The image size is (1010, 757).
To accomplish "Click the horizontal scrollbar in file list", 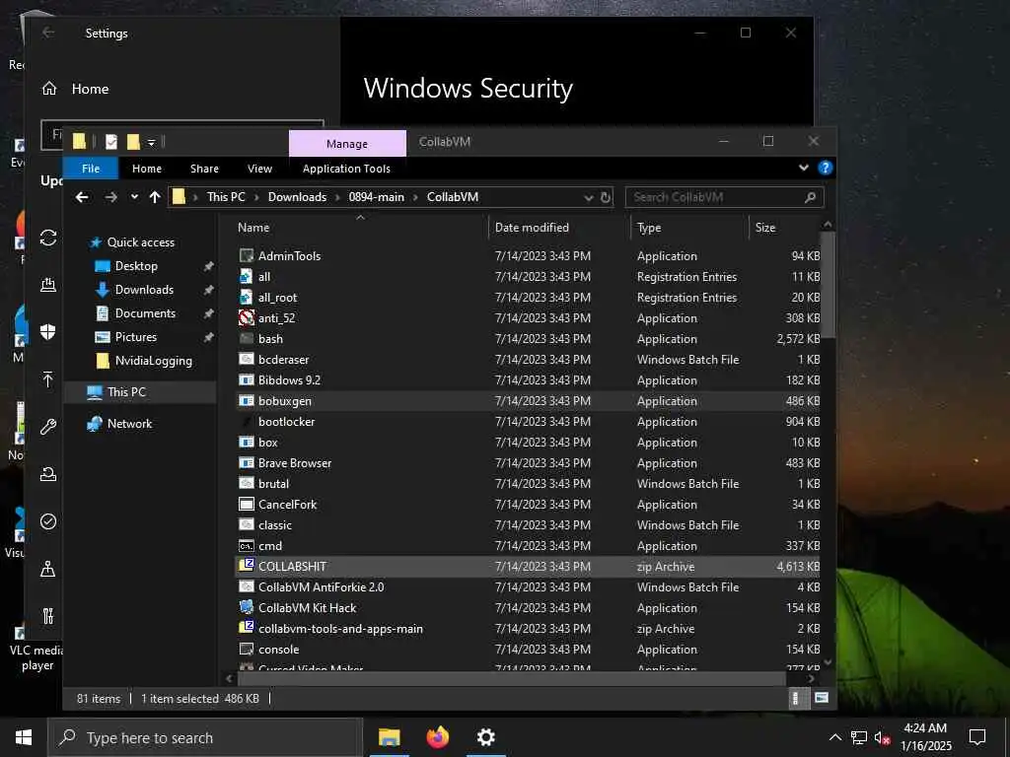I will click(512, 678).
